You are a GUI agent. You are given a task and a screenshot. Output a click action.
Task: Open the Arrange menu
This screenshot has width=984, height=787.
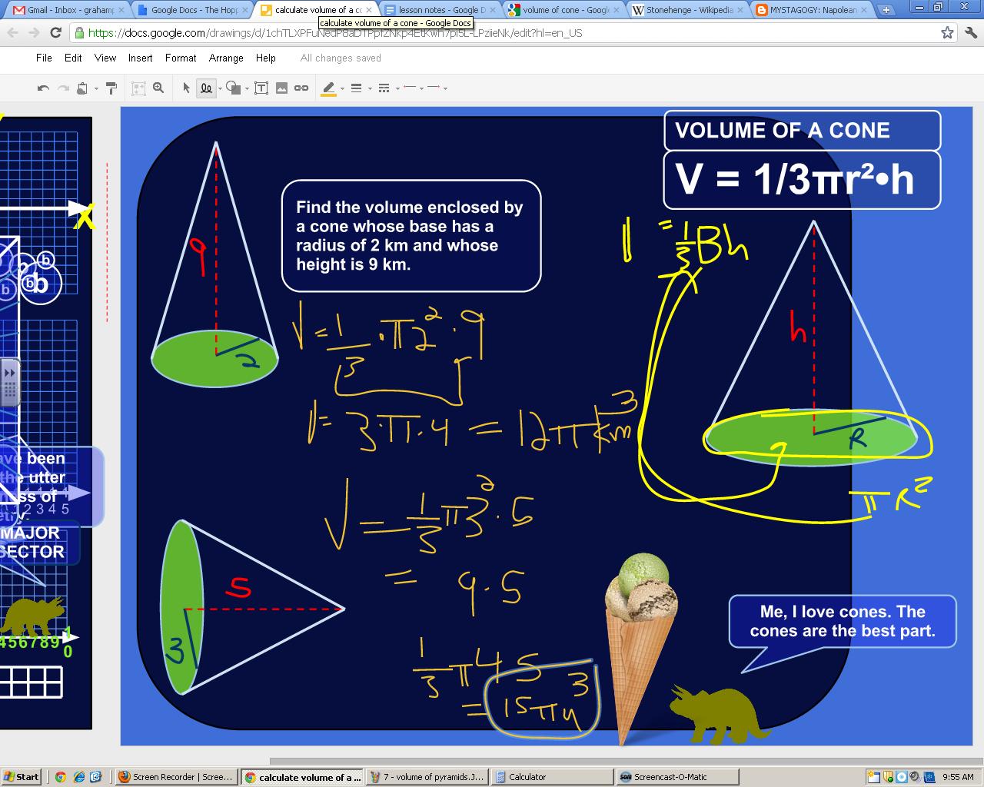tap(226, 58)
